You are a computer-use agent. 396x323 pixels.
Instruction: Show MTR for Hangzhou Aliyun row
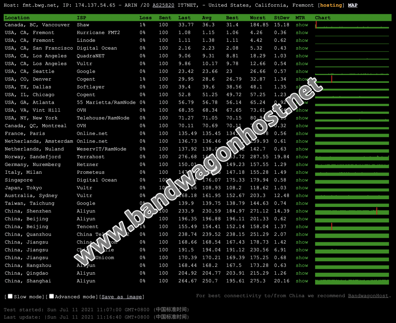click(x=302, y=265)
